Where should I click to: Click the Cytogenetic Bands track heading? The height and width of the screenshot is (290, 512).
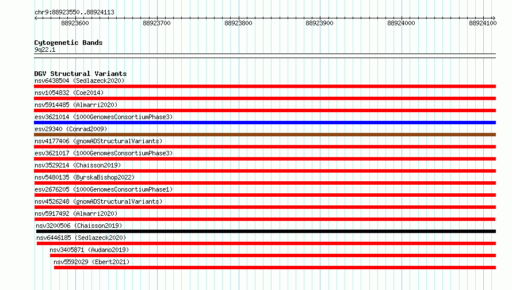coord(68,43)
